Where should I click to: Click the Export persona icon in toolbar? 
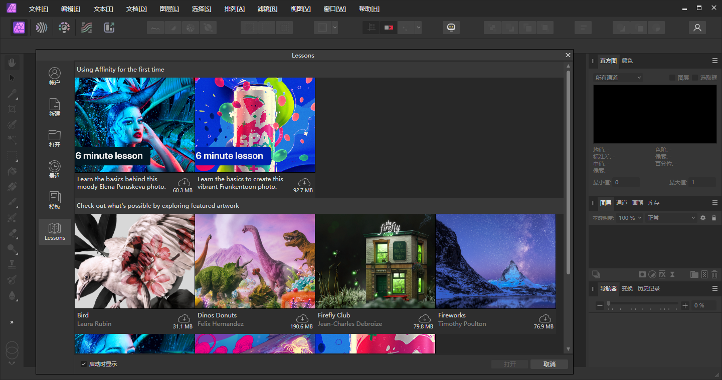(109, 28)
